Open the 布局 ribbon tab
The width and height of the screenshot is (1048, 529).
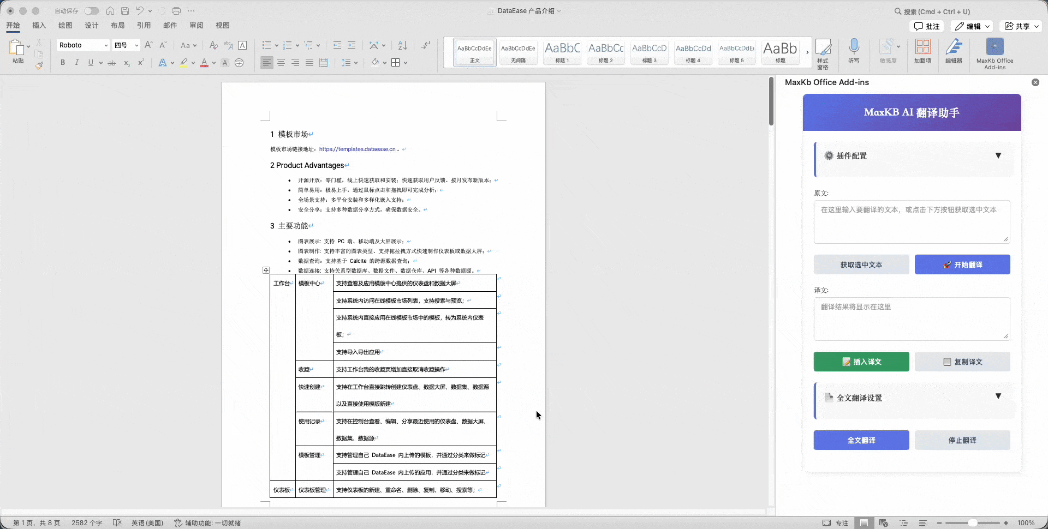(x=118, y=26)
